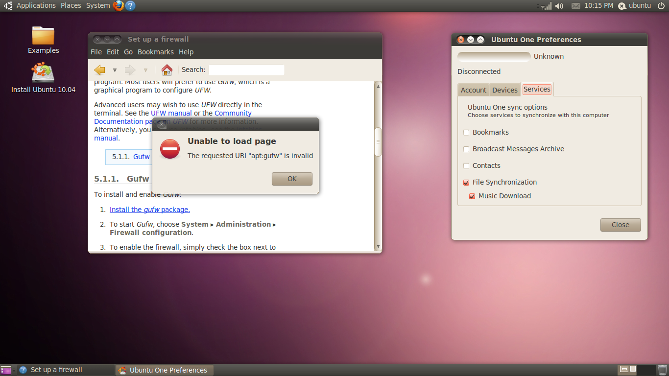The width and height of the screenshot is (669, 376).
Task: Open the Applications menu
Action: 36,5
